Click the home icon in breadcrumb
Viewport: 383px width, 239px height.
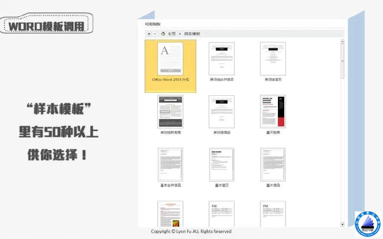pos(163,34)
